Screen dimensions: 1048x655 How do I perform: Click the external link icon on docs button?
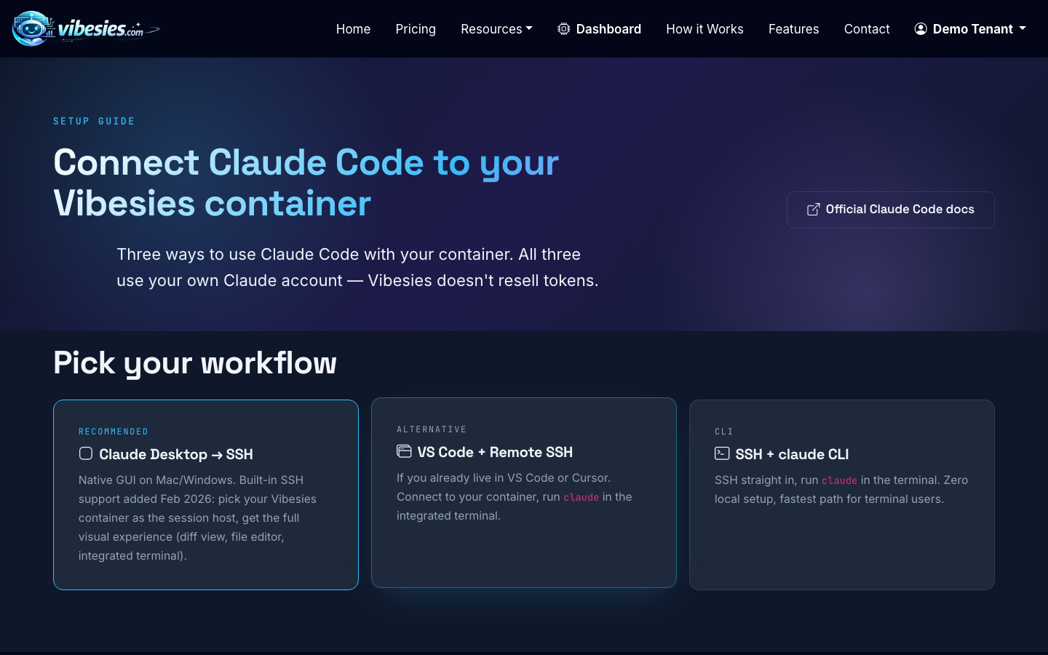(813, 210)
